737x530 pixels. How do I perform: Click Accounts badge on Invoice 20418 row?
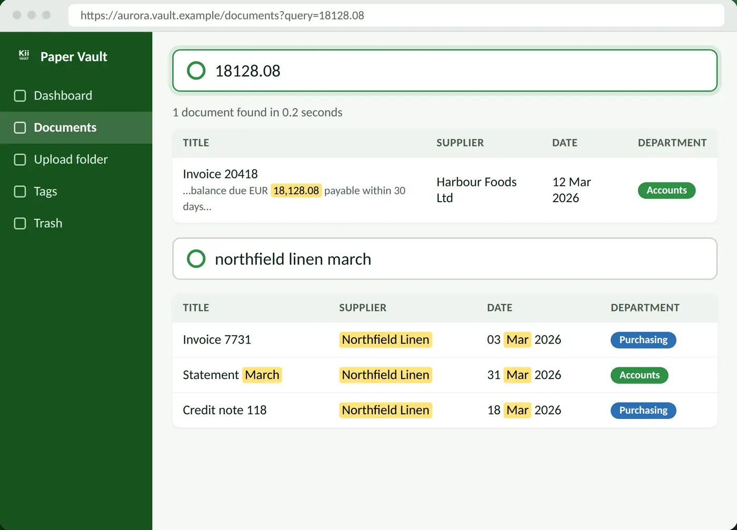pyautogui.click(x=666, y=191)
